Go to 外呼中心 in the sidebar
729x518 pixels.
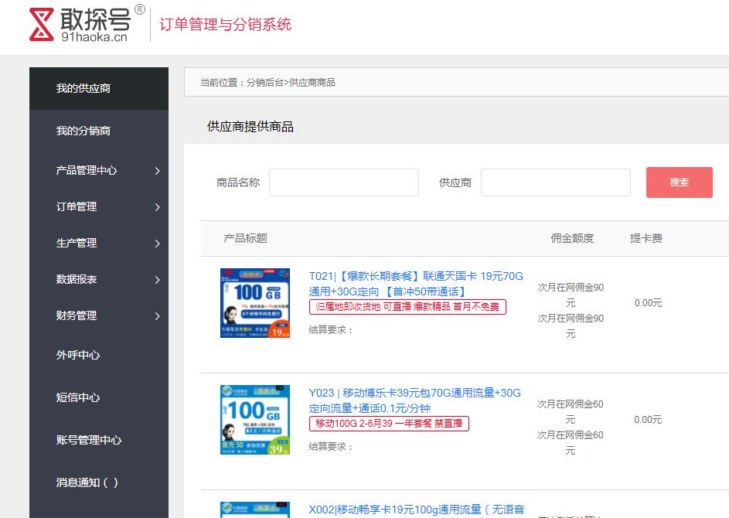coord(78,355)
